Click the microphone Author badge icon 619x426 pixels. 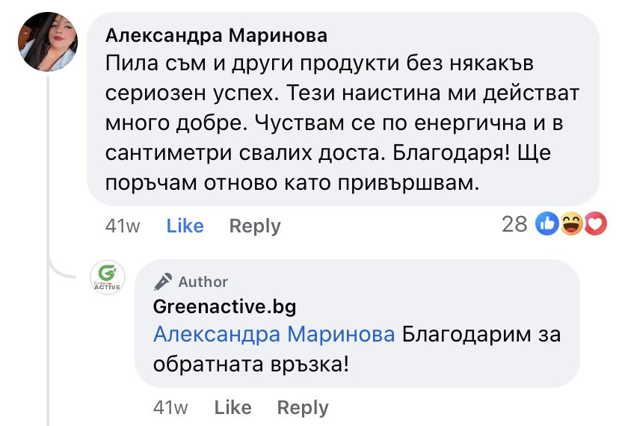pos(163,282)
